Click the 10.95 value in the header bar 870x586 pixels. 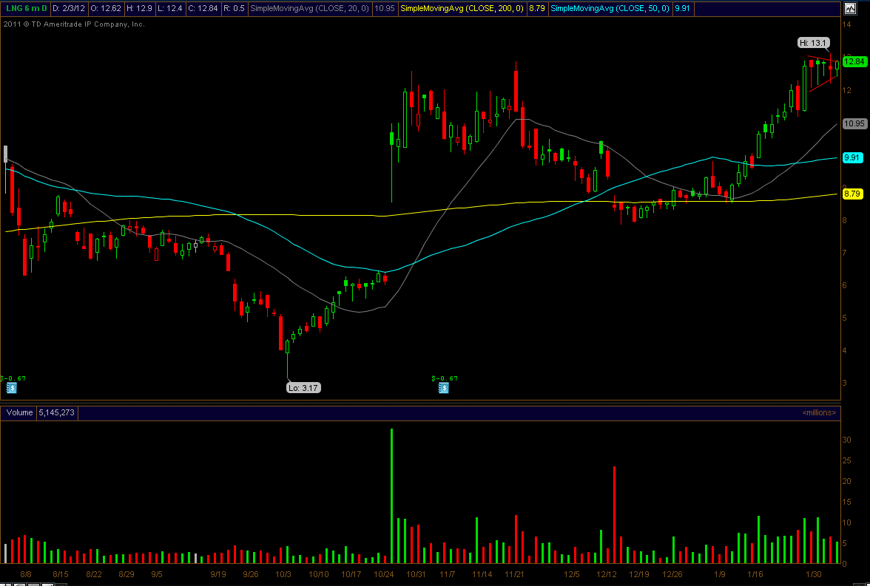click(385, 8)
